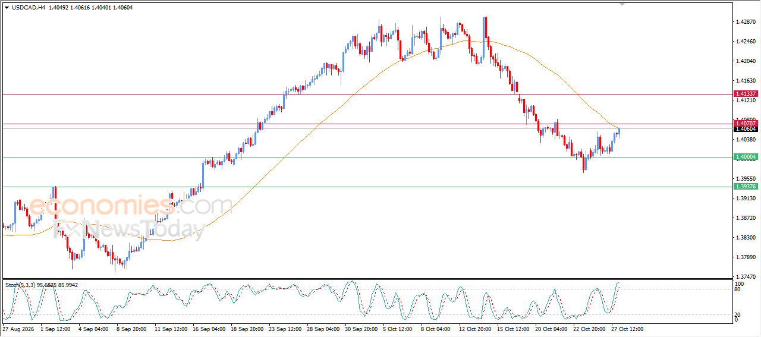This screenshot has width=761, height=337.
Task: Click the 15 Oct 12:00 time label
Action: 514,329
